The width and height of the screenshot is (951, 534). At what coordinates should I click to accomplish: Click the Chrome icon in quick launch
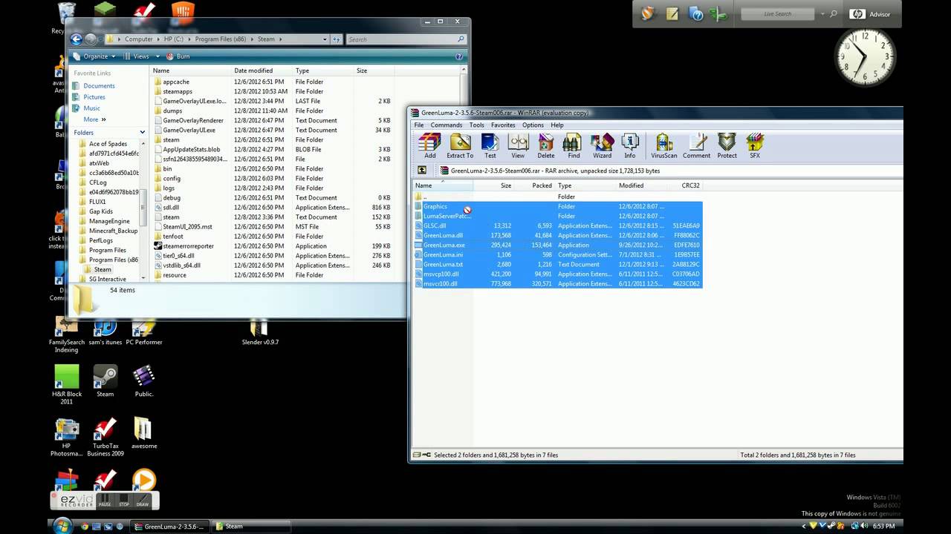(x=85, y=527)
